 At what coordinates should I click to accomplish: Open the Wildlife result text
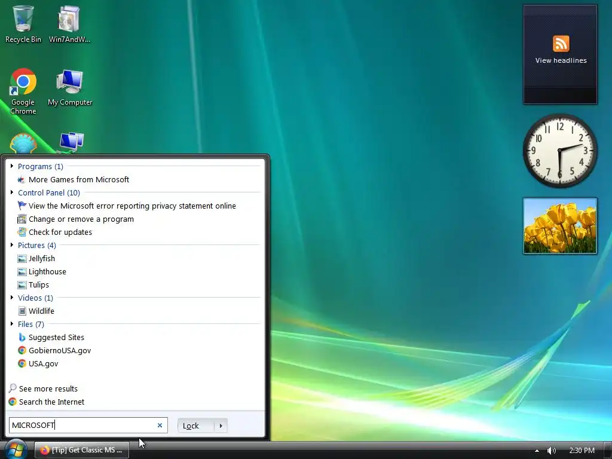41,311
